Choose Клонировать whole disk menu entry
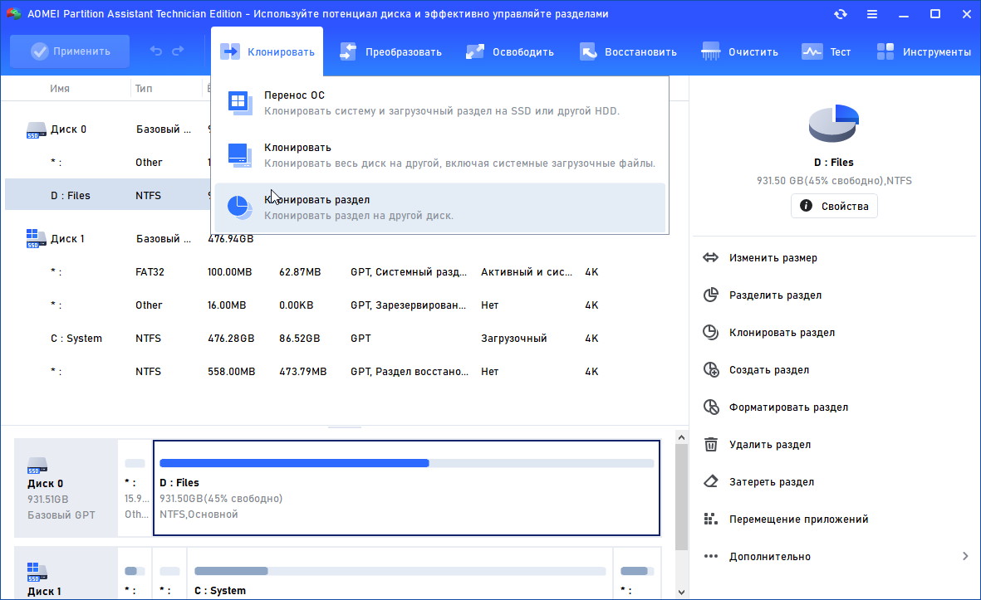981x600 pixels. [439, 155]
